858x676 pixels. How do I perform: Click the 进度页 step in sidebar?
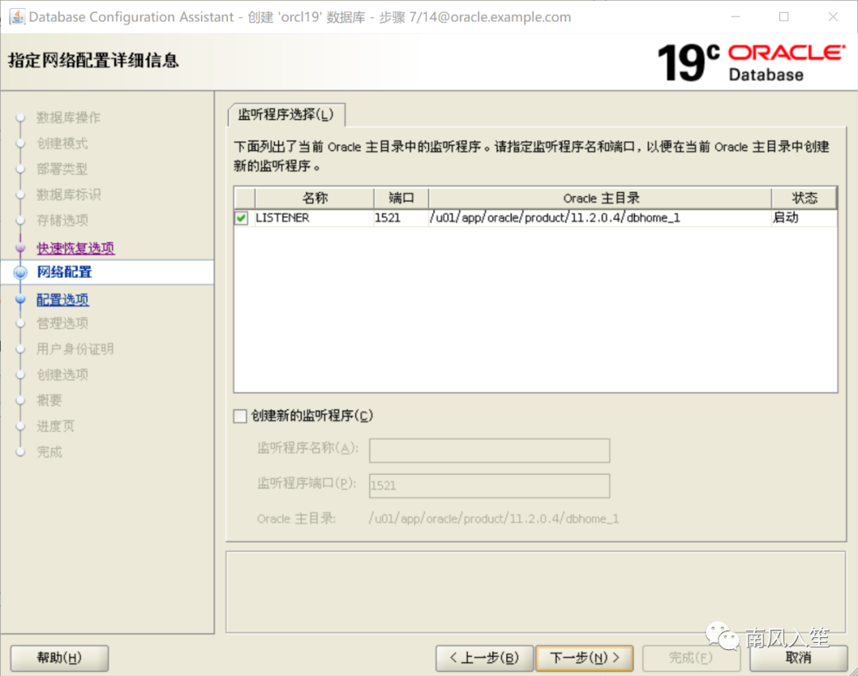(56, 426)
